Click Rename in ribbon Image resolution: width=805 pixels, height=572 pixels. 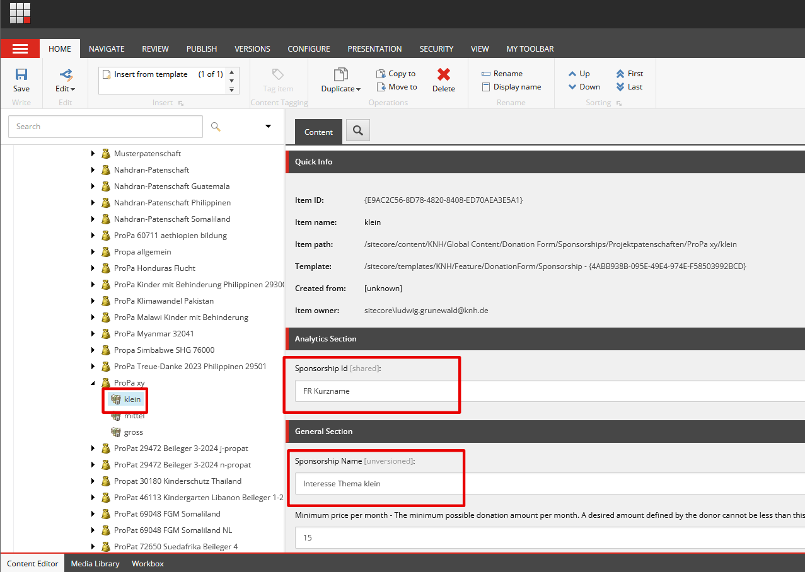(x=502, y=74)
